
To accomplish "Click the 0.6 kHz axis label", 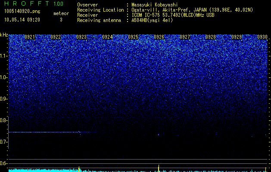I will click(3, 163).
